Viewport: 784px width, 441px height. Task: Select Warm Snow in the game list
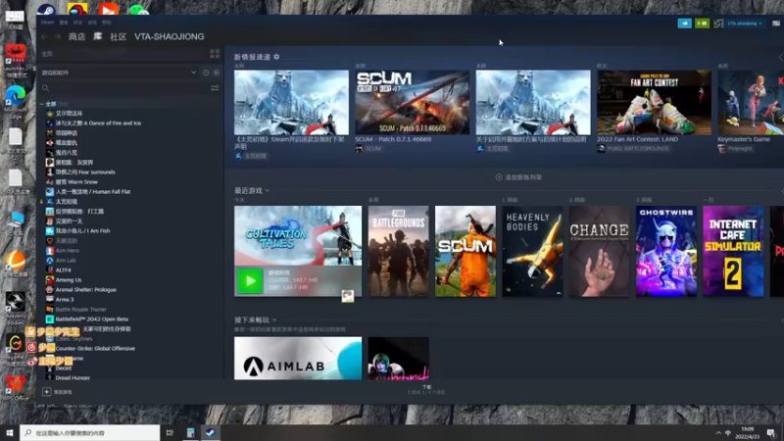click(76, 182)
